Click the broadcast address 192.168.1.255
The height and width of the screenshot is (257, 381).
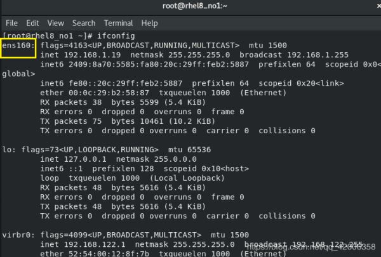pyautogui.click(x=318, y=55)
